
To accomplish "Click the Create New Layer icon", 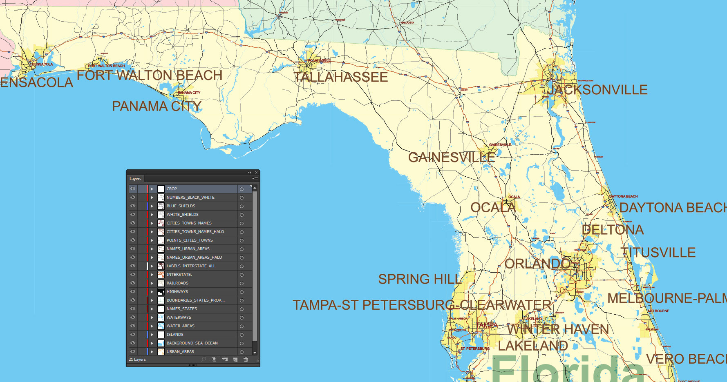I will 235,359.
